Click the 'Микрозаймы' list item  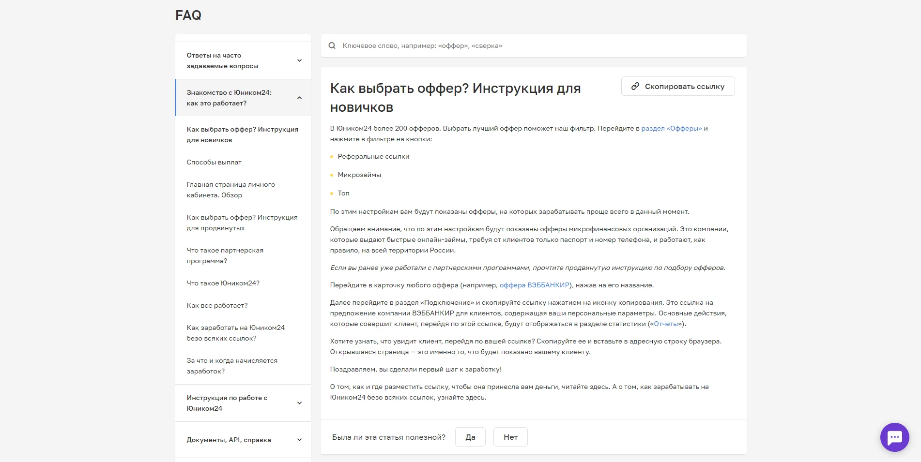(x=359, y=175)
